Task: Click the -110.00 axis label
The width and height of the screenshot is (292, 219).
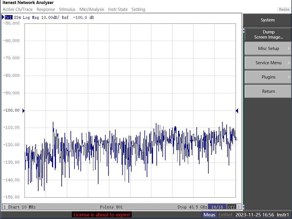Action: (11, 128)
